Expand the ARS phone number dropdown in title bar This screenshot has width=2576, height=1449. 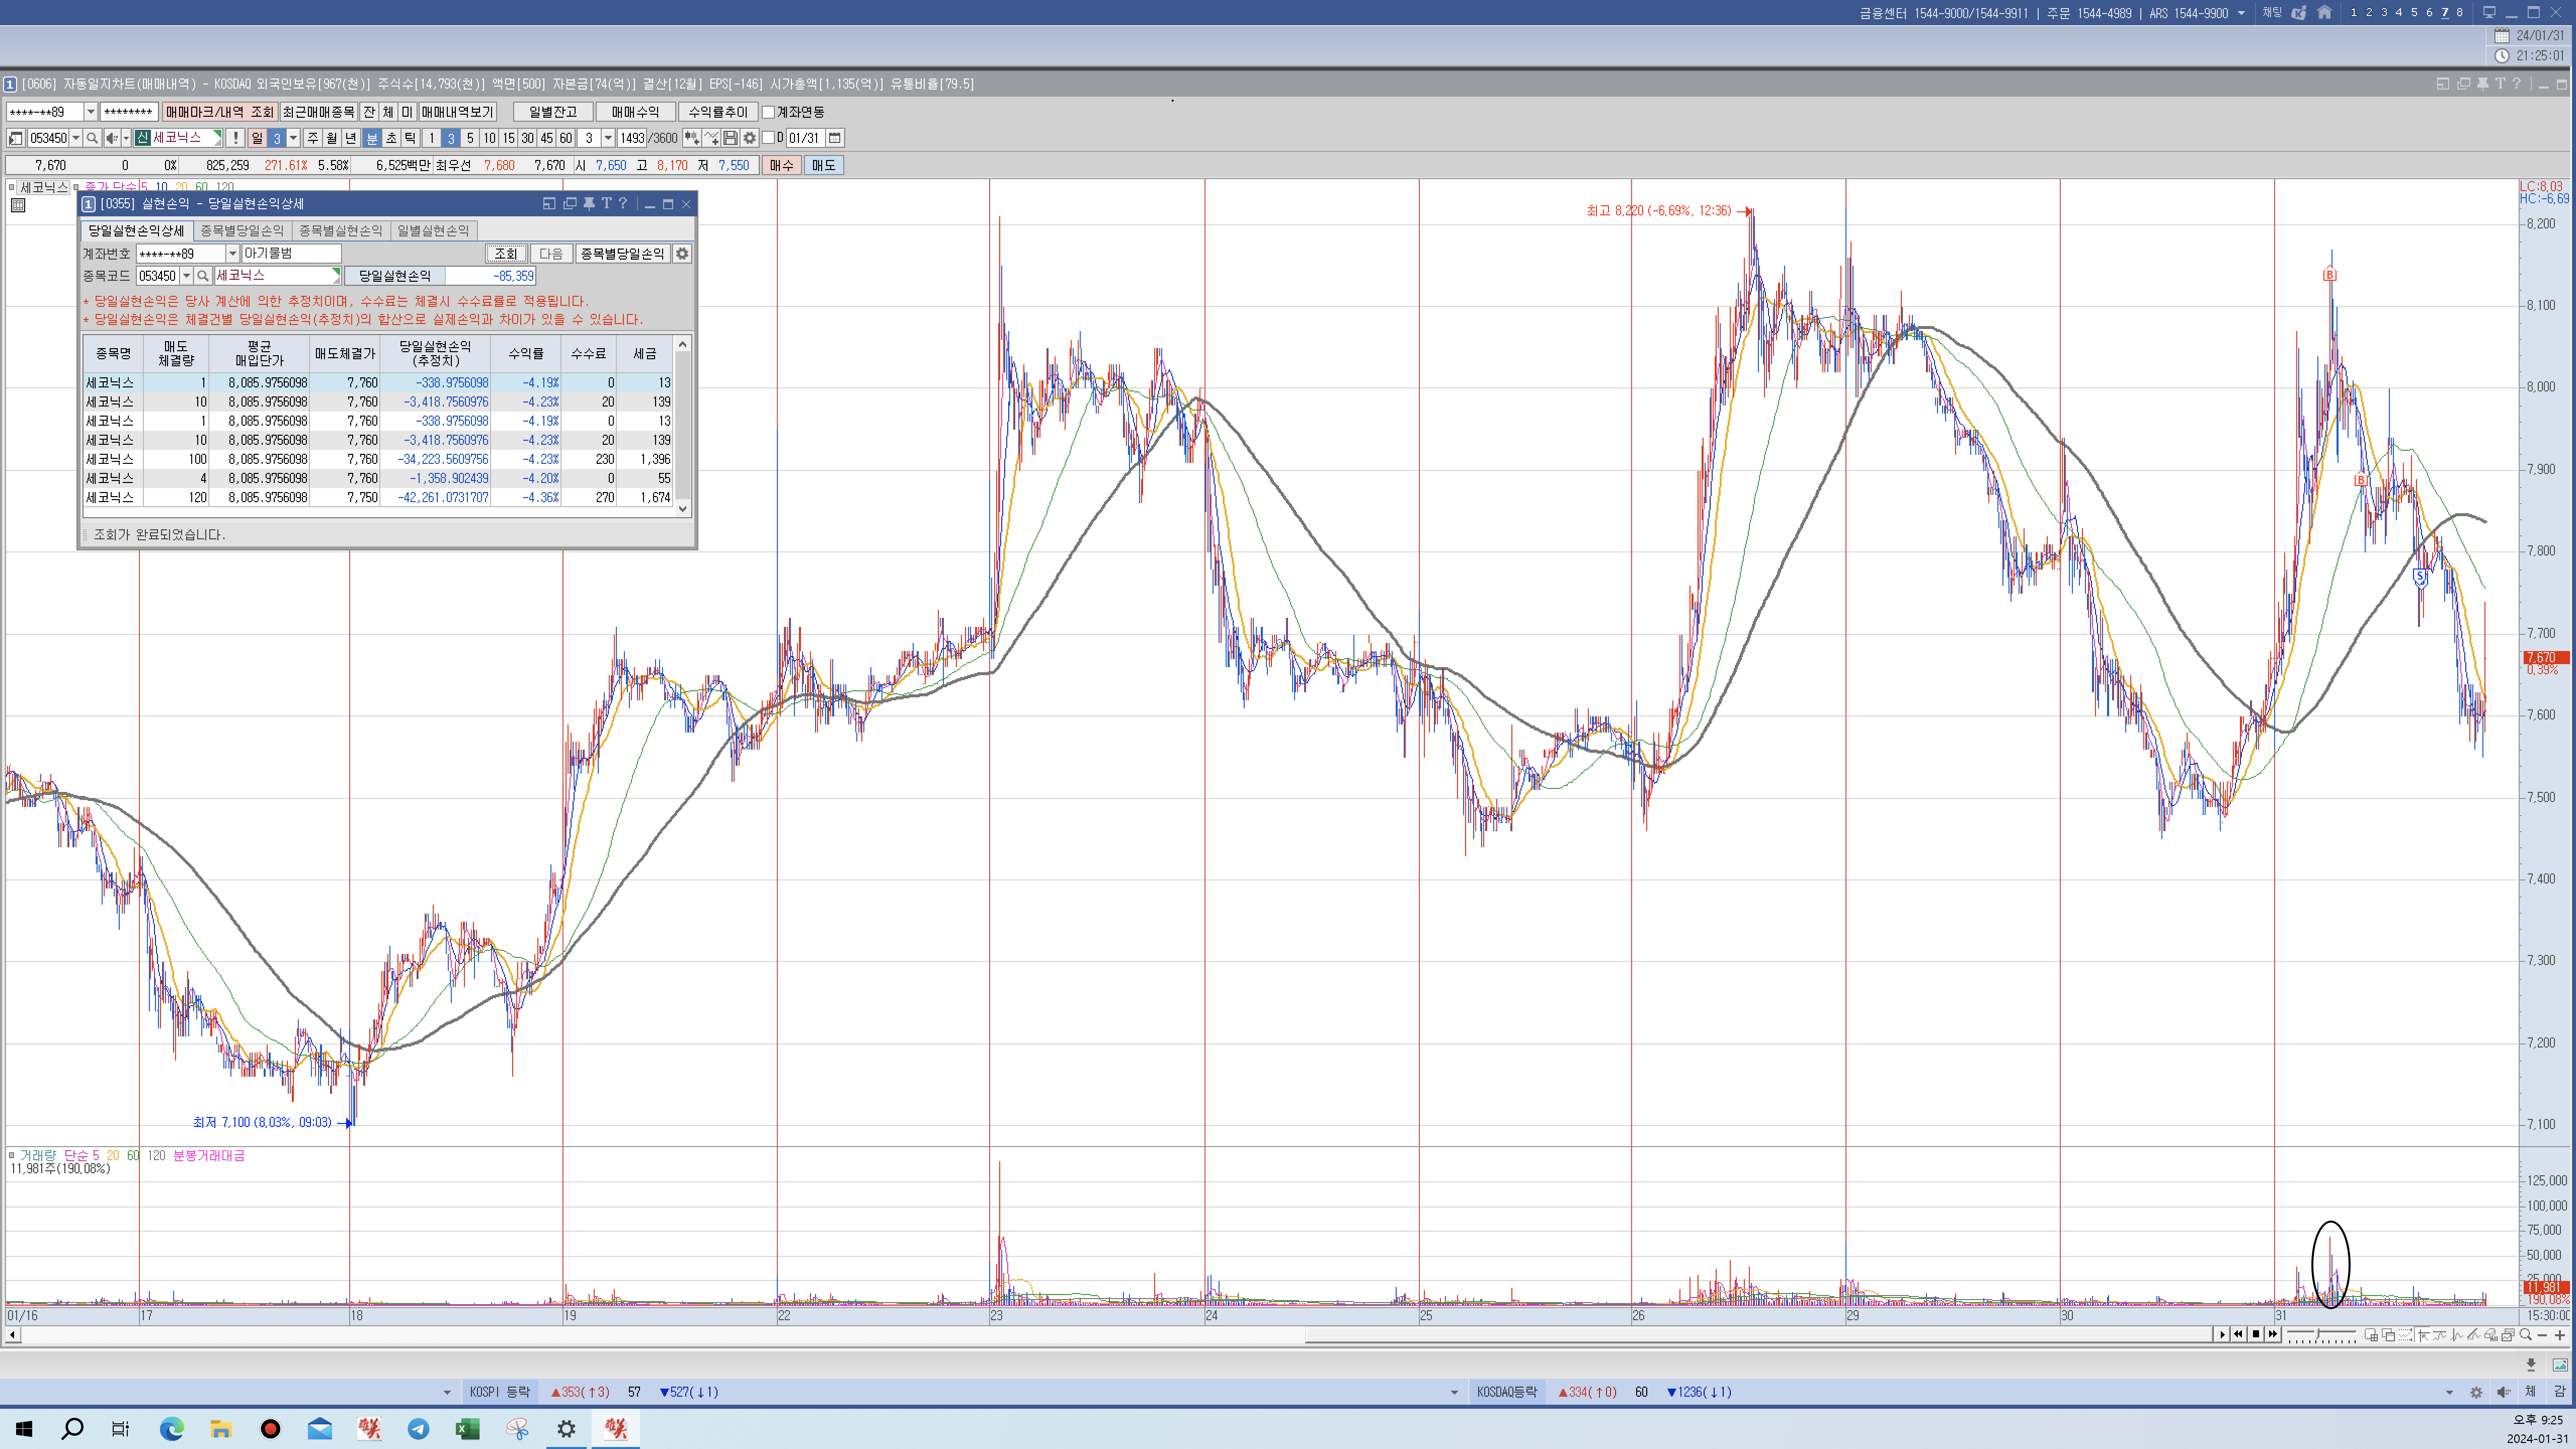click(x=2241, y=13)
